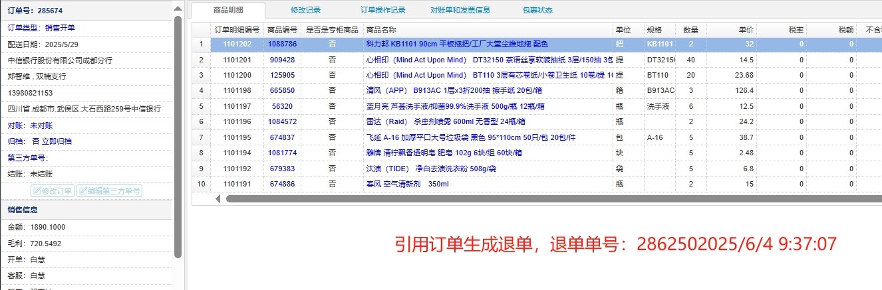Image resolution: width=882 pixels, height=290 pixels.
Task: Click the left arrow of horizontal scrollbar
Action: [218, 198]
